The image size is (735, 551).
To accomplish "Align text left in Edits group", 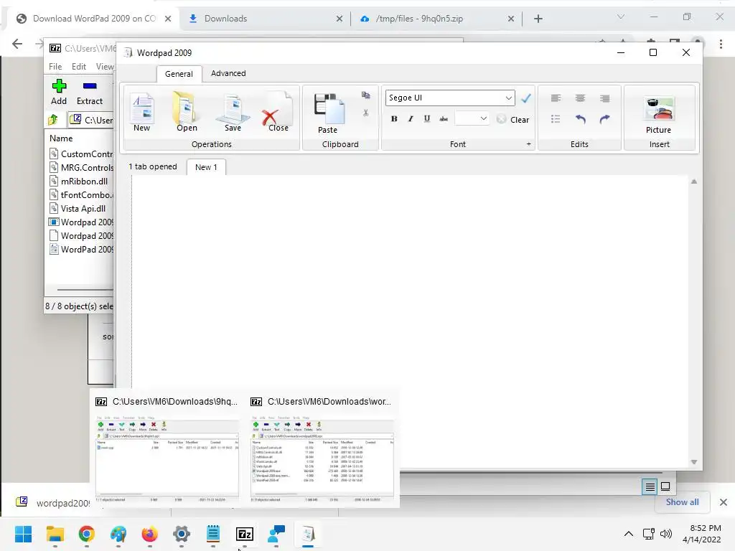I will coord(556,98).
